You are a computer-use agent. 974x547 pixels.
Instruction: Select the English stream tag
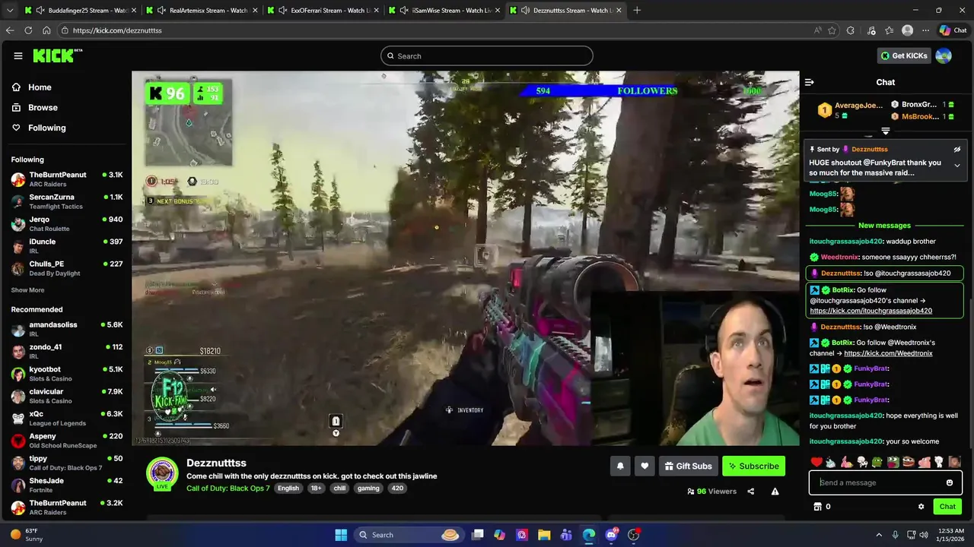(x=288, y=489)
